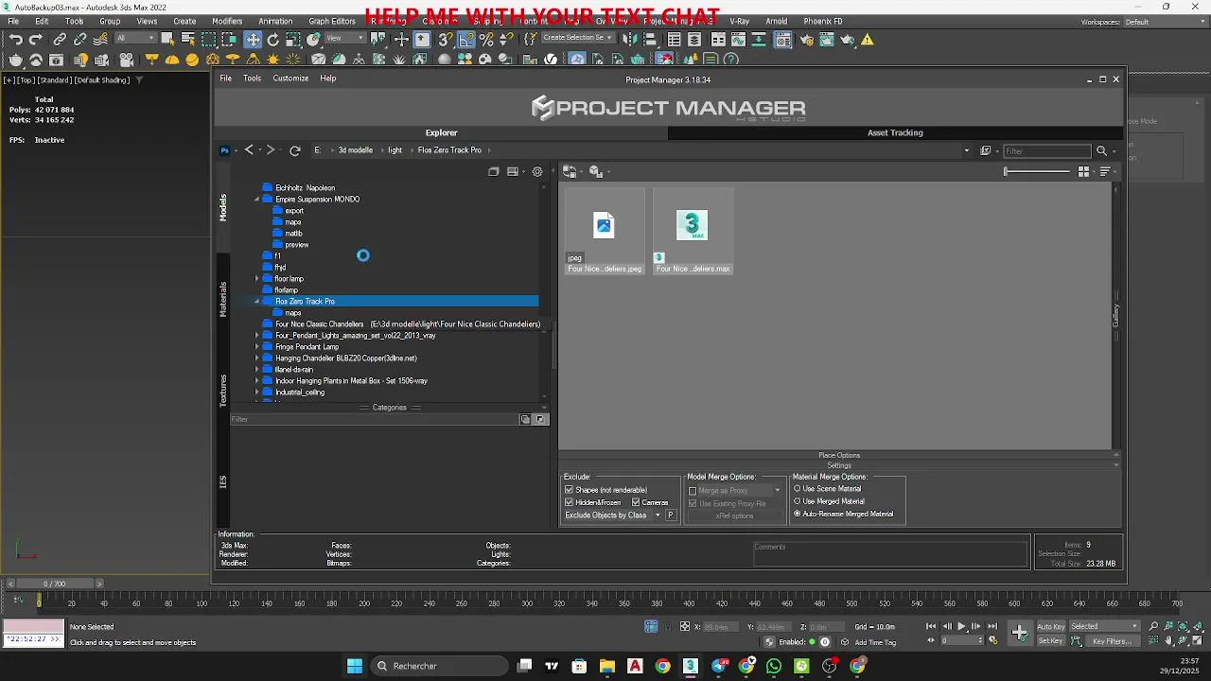
Task: Click Go to End playback button
Action: pos(992,626)
